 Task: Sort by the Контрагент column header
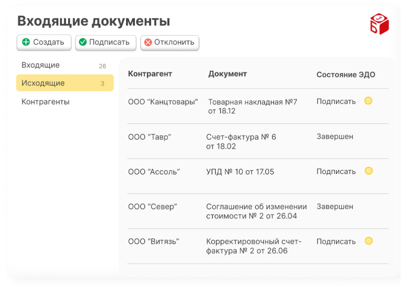click(150, 74)
